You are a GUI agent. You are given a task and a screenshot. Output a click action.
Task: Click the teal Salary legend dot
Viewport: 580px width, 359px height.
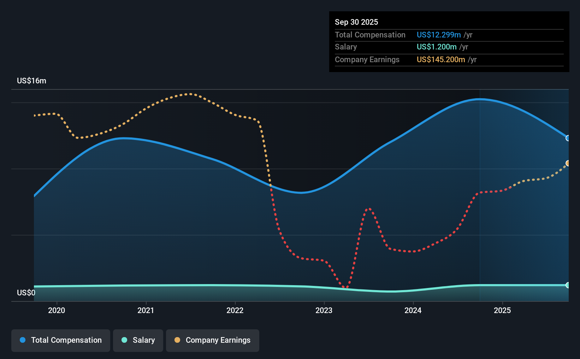click(124, 340)
